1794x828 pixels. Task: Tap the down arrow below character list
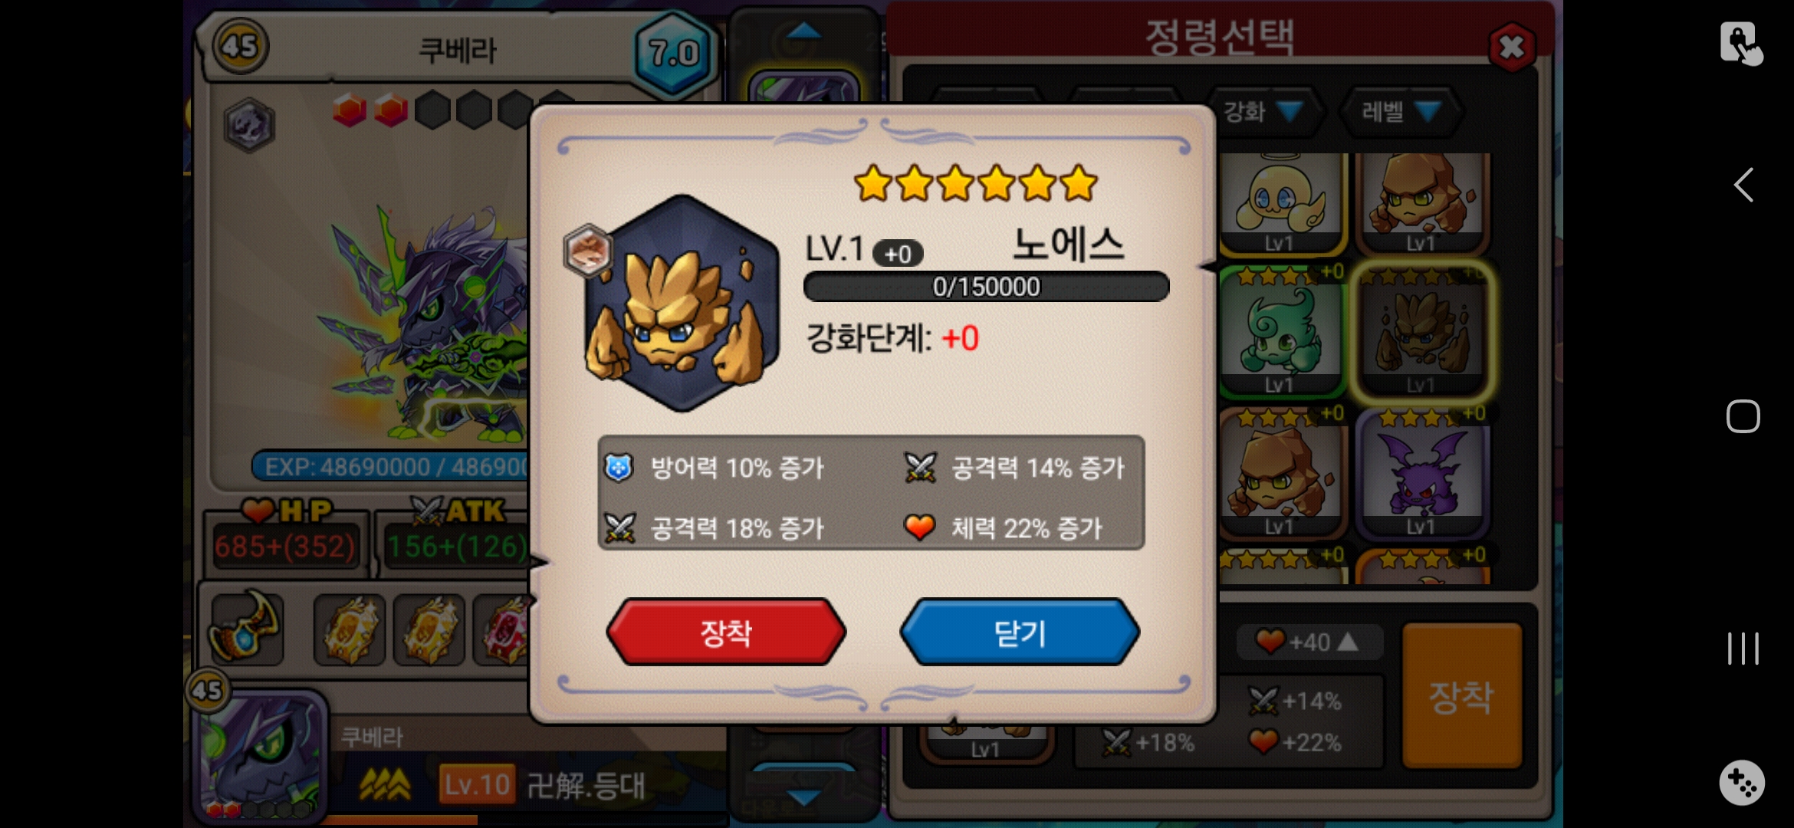tap(804, 797)
